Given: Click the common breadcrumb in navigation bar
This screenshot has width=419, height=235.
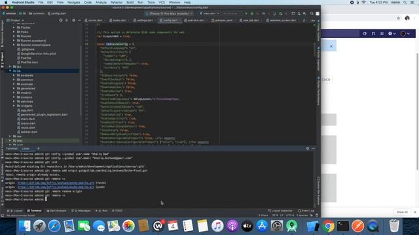Looking at the screenshot, I should tap(37, 13).
